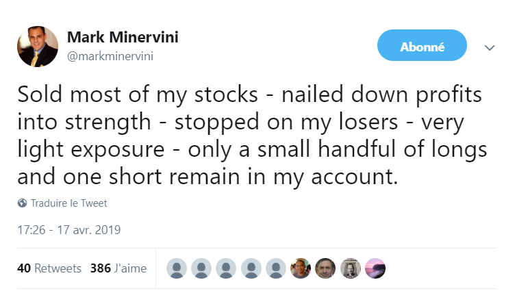The height and width of the screenshot is (293, 515).
Task: Open the 17:26 - 17 avr. 2019 timestamp
Action: point(68,230)
